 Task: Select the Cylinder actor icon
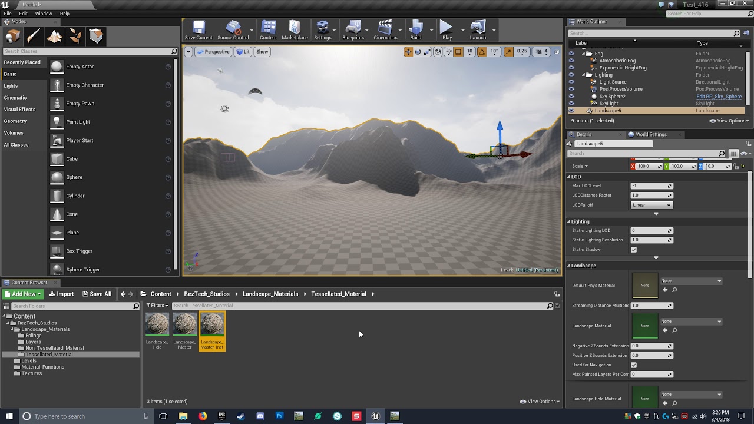pos(57,196)
